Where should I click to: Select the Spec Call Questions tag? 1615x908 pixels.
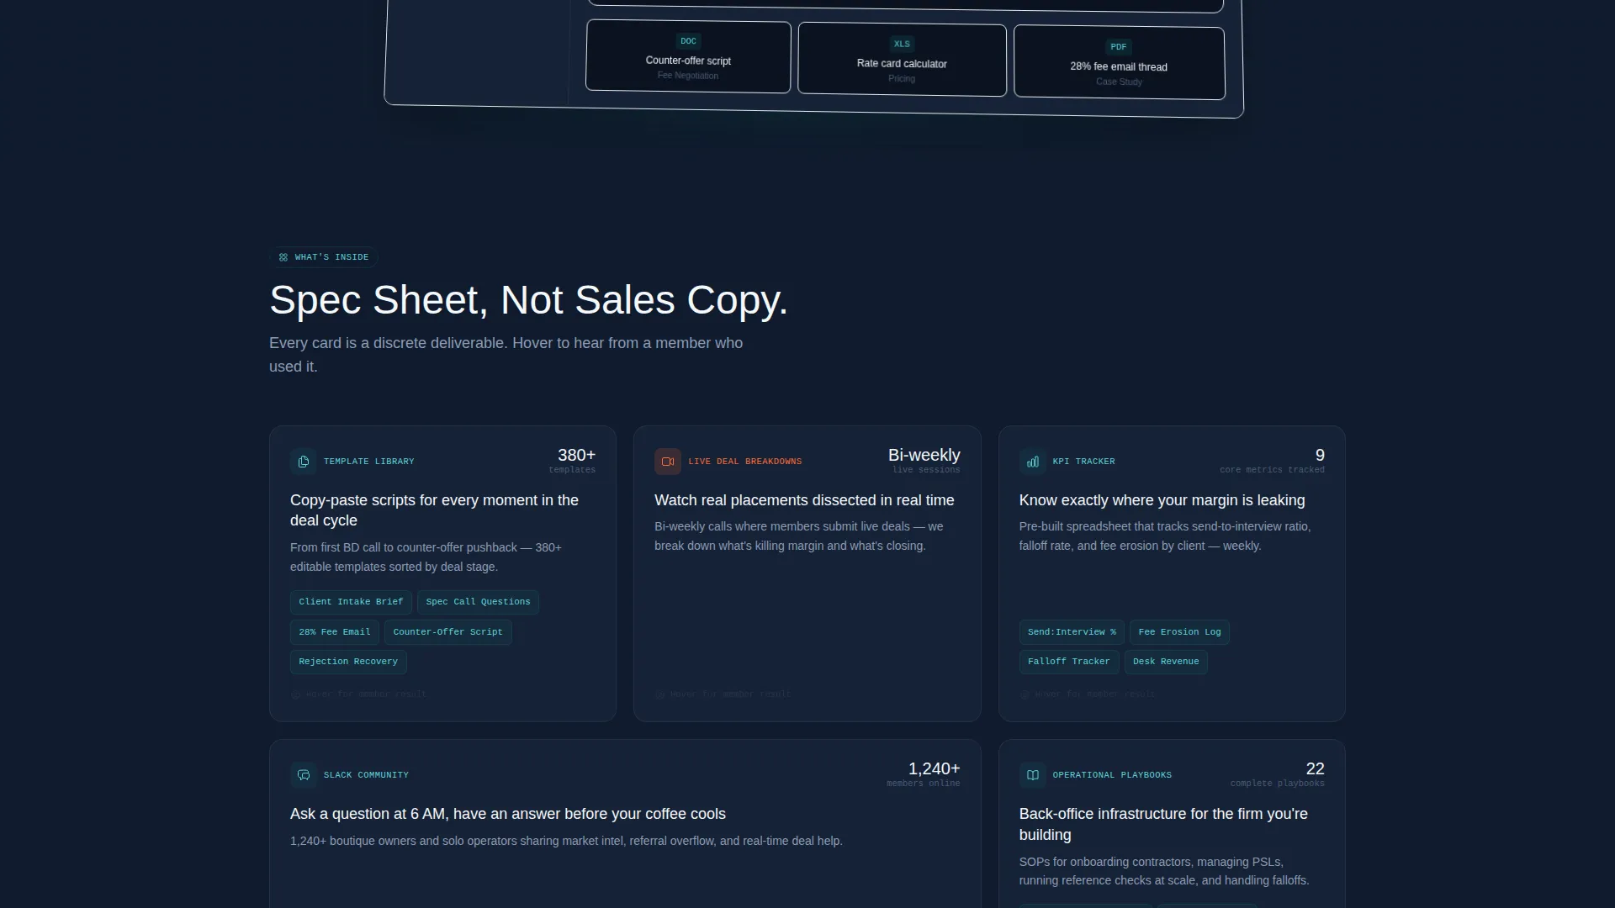[x=478, y=602]
